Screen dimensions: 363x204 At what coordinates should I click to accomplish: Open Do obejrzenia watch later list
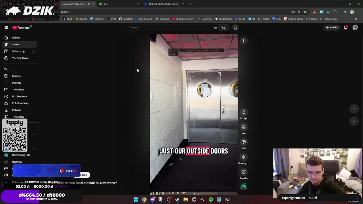pyautogui.click(x=19, y=96)
